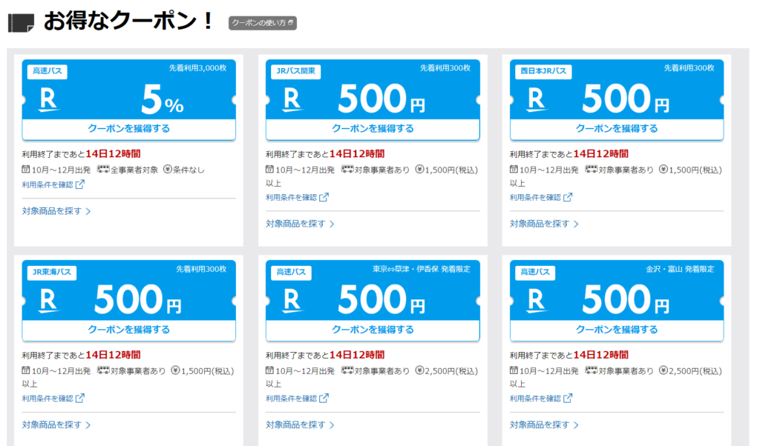
Task: Open the クーポンの使い方 help button
Action: click(262, 23)
